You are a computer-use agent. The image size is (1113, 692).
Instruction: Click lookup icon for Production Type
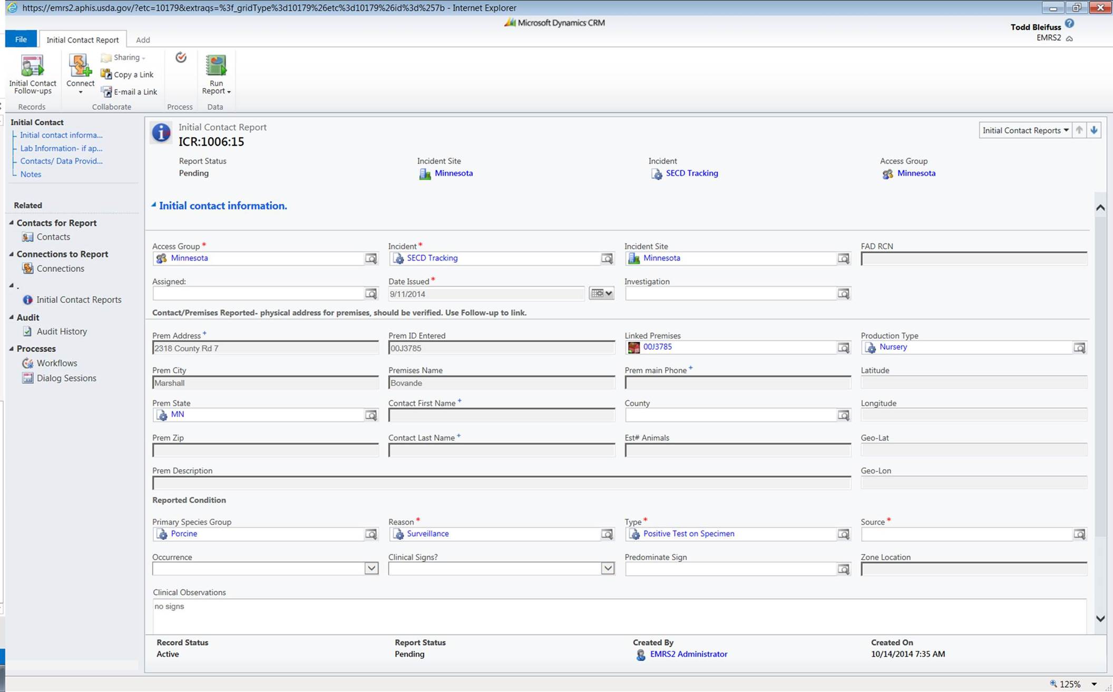(x=1079, y=348)
